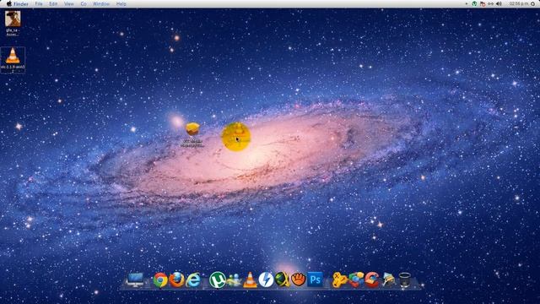Open the picture stack icon in dock
The image size is (540, 304).
tap(388, 280)
